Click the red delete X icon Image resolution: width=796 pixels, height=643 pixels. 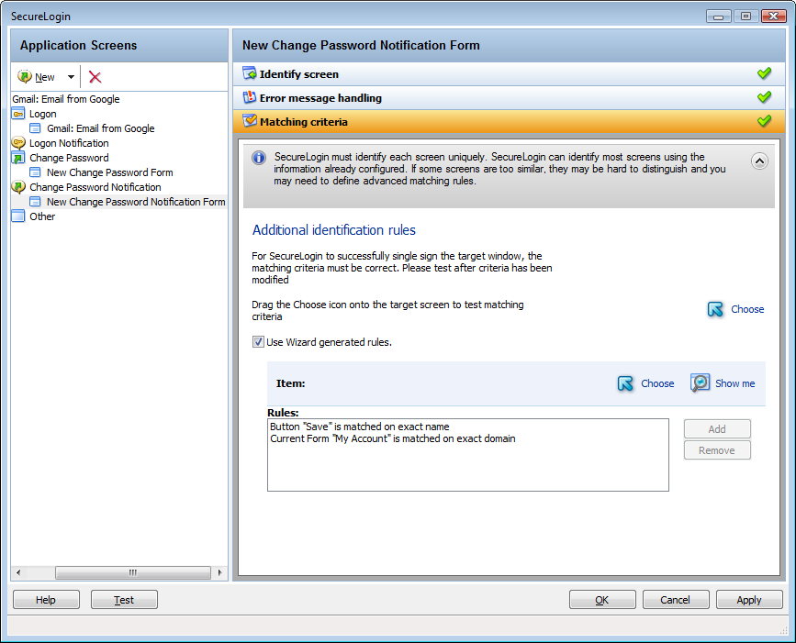tap(95, 77)
